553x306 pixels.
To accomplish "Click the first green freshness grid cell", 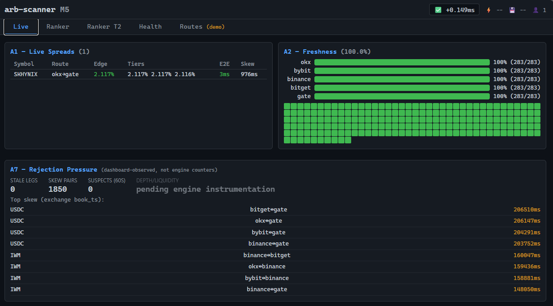I will pyautogui.click(x=287, y=106).
